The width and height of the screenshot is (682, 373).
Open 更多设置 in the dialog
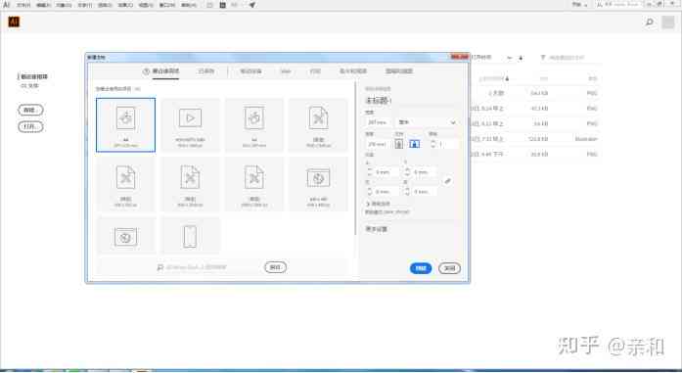coord(377,229)
